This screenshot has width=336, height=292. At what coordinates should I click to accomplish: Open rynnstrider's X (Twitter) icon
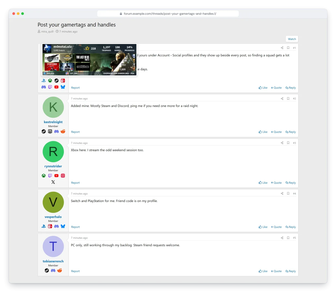tap(53, 182)
